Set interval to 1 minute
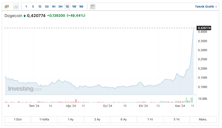The width and height of the screenshot is (222, 128). (26, 7)
